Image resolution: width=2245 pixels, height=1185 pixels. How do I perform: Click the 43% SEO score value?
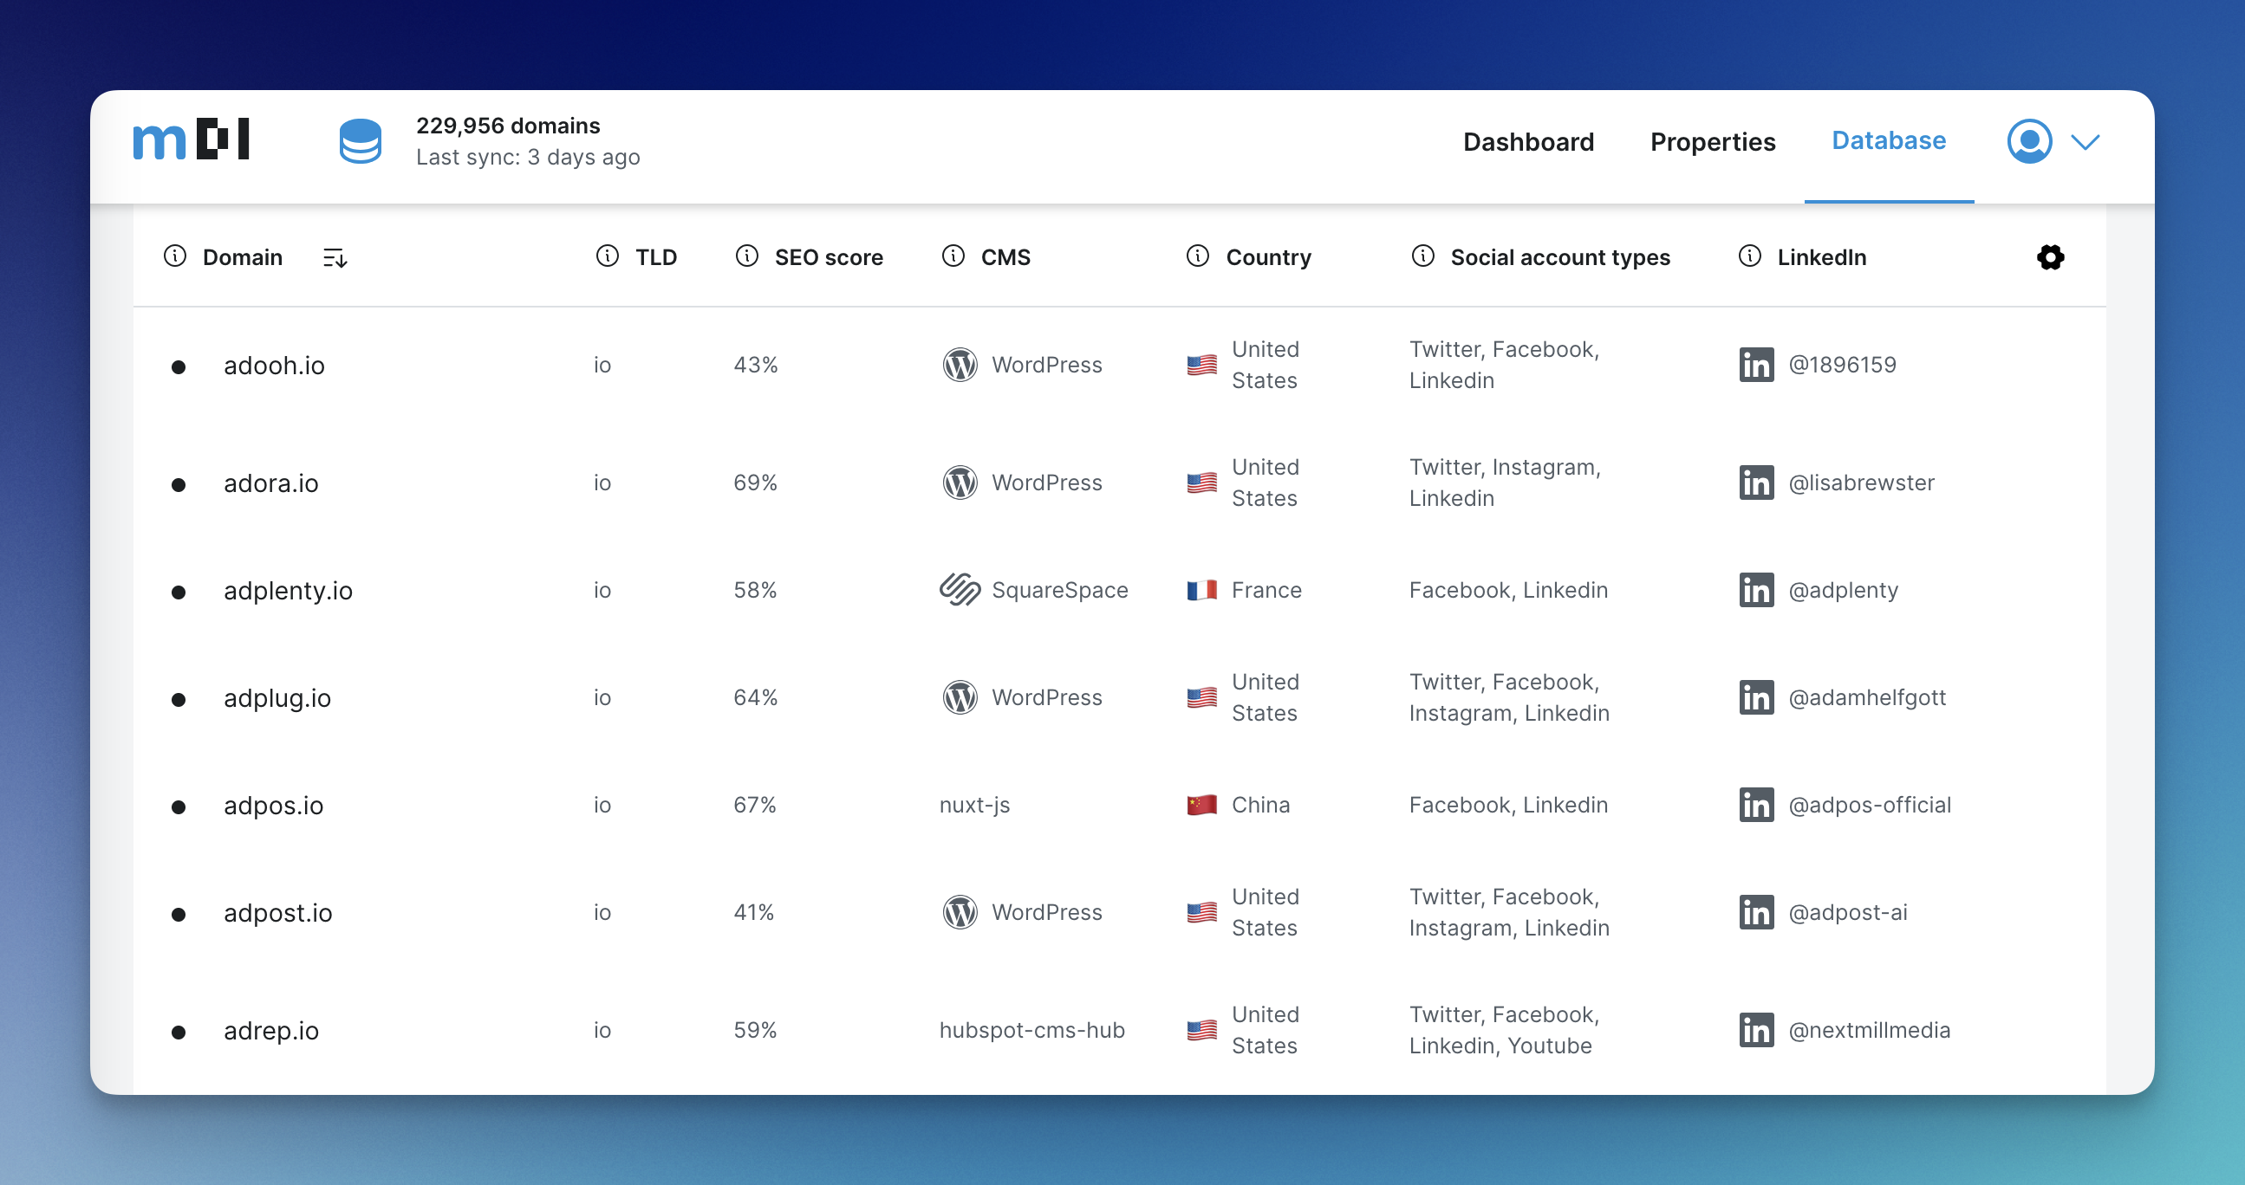point(755,365)
